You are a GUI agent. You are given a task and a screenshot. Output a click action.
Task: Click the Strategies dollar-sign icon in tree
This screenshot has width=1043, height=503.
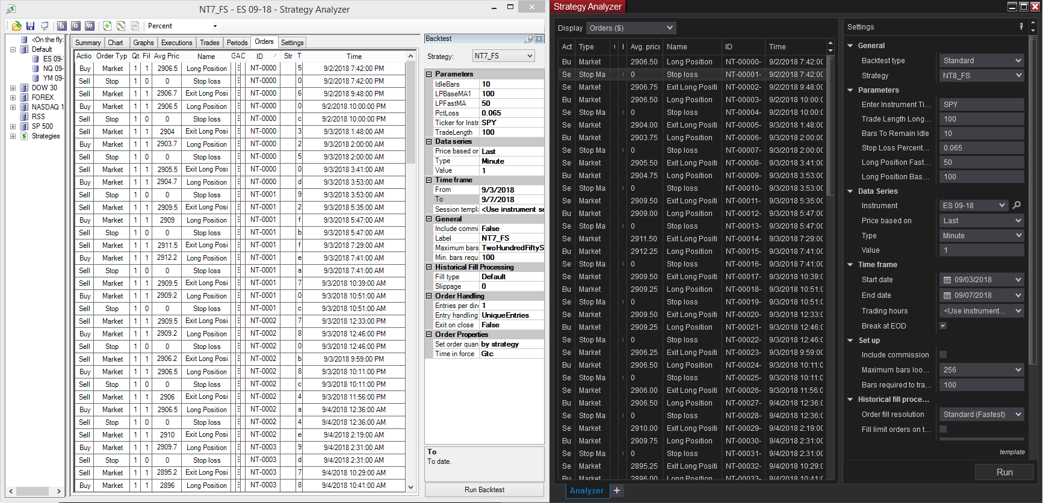[x=24, y=136]
